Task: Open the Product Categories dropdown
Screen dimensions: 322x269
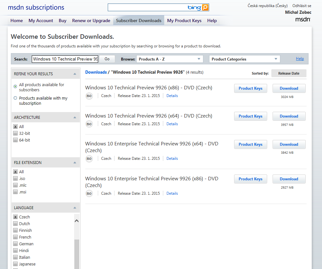Action: coord(244,59)
